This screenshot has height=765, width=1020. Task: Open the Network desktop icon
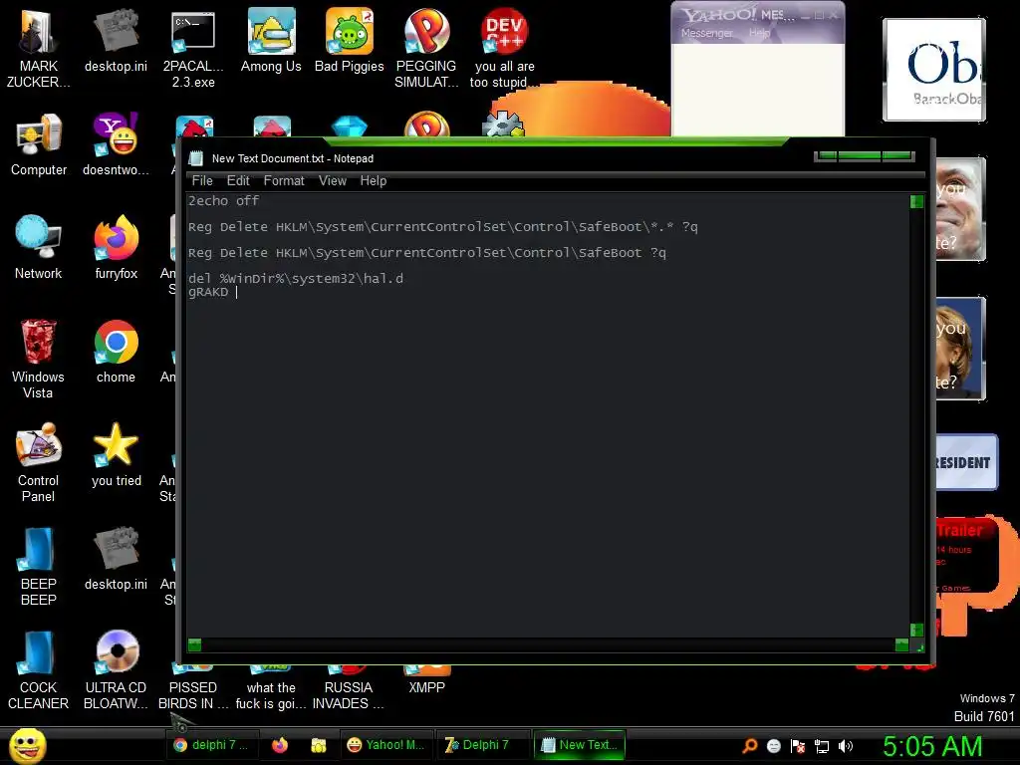click(x=39, y=248)
